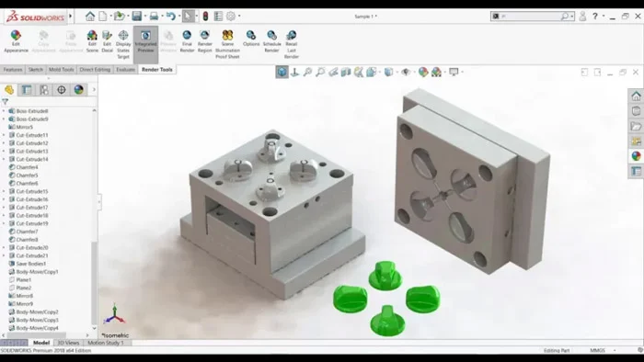644x362 pixels.
Task: Click Recall Last Render icon
Action: click(x=292, y=44)
